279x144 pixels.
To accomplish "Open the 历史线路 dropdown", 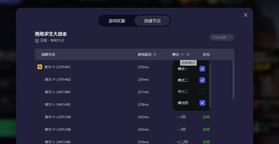I will 222,37.
